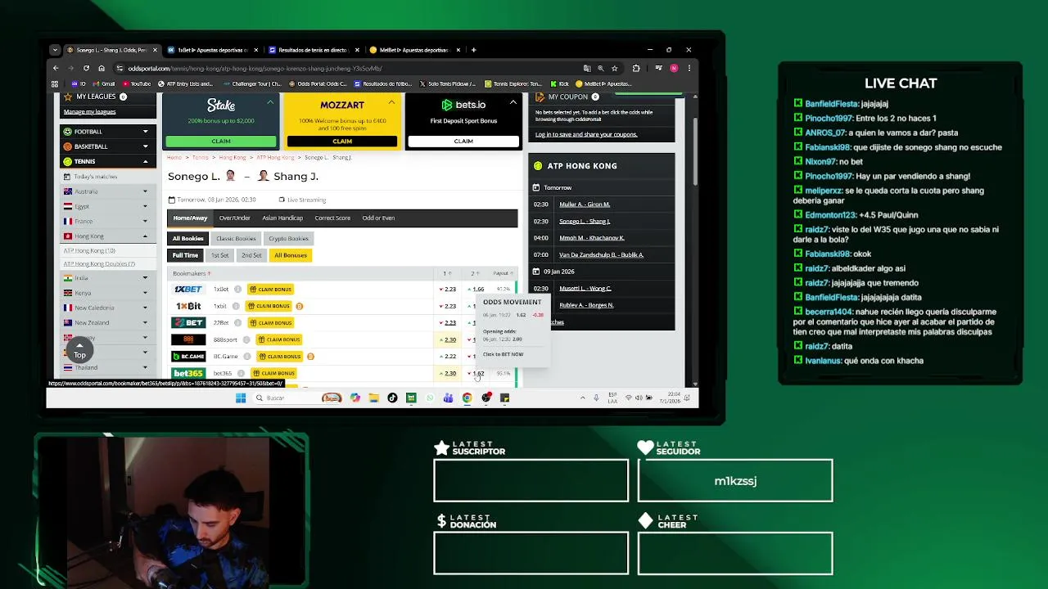Toggle the All Bonuses filter

tap(291, 255)
